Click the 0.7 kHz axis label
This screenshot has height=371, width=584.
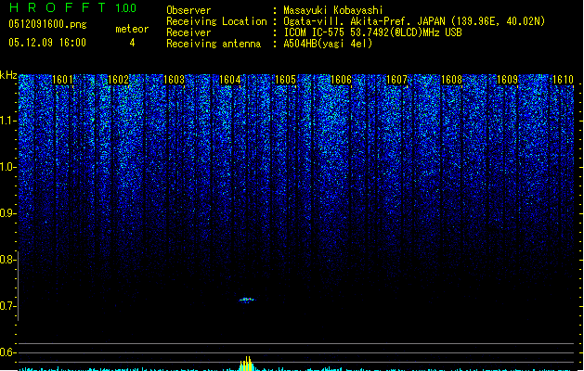7,306
